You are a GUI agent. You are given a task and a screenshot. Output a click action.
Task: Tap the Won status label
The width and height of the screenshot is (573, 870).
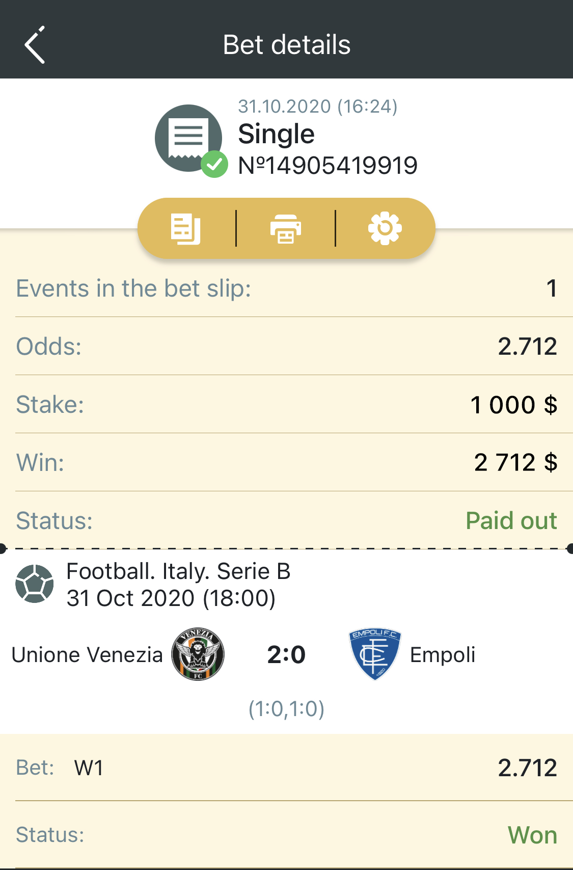pos(532,835)
